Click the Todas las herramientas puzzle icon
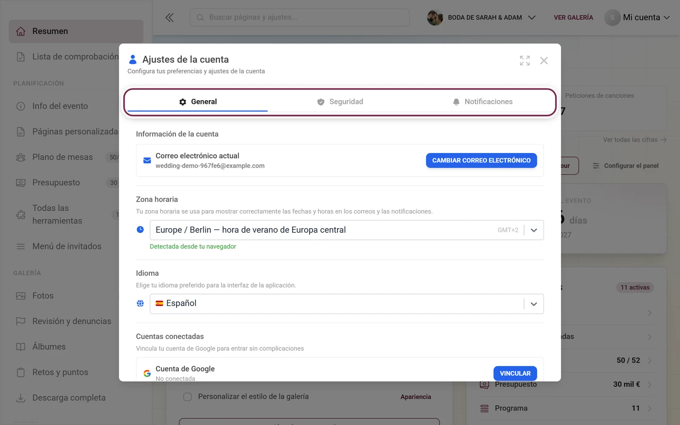Image resolution: width=680 pixels, height=425 pixels. (21, 214)
